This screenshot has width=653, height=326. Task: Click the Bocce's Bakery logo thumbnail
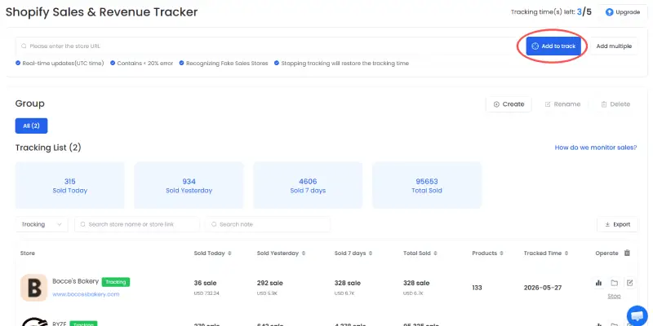pyautogui.click(x=33, y=288)
